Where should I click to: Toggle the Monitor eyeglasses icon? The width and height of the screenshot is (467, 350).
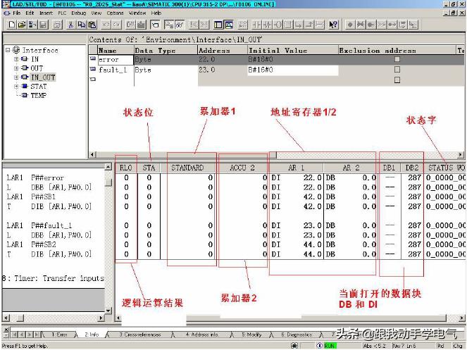click(180, 25)
